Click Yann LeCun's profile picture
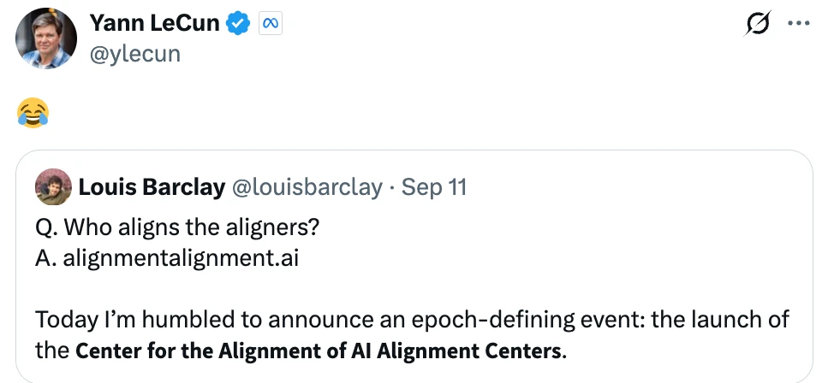Screen dimensions: 834x383 pos(46,38)
